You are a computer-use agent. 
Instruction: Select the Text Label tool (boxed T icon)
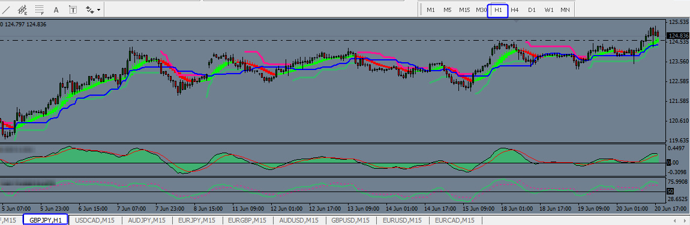[73, 9]
